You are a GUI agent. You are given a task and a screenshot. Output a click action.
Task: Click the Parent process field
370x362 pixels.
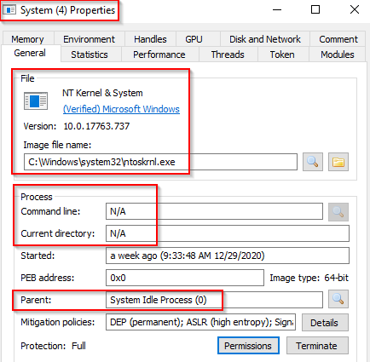click(x=214, y=300)
